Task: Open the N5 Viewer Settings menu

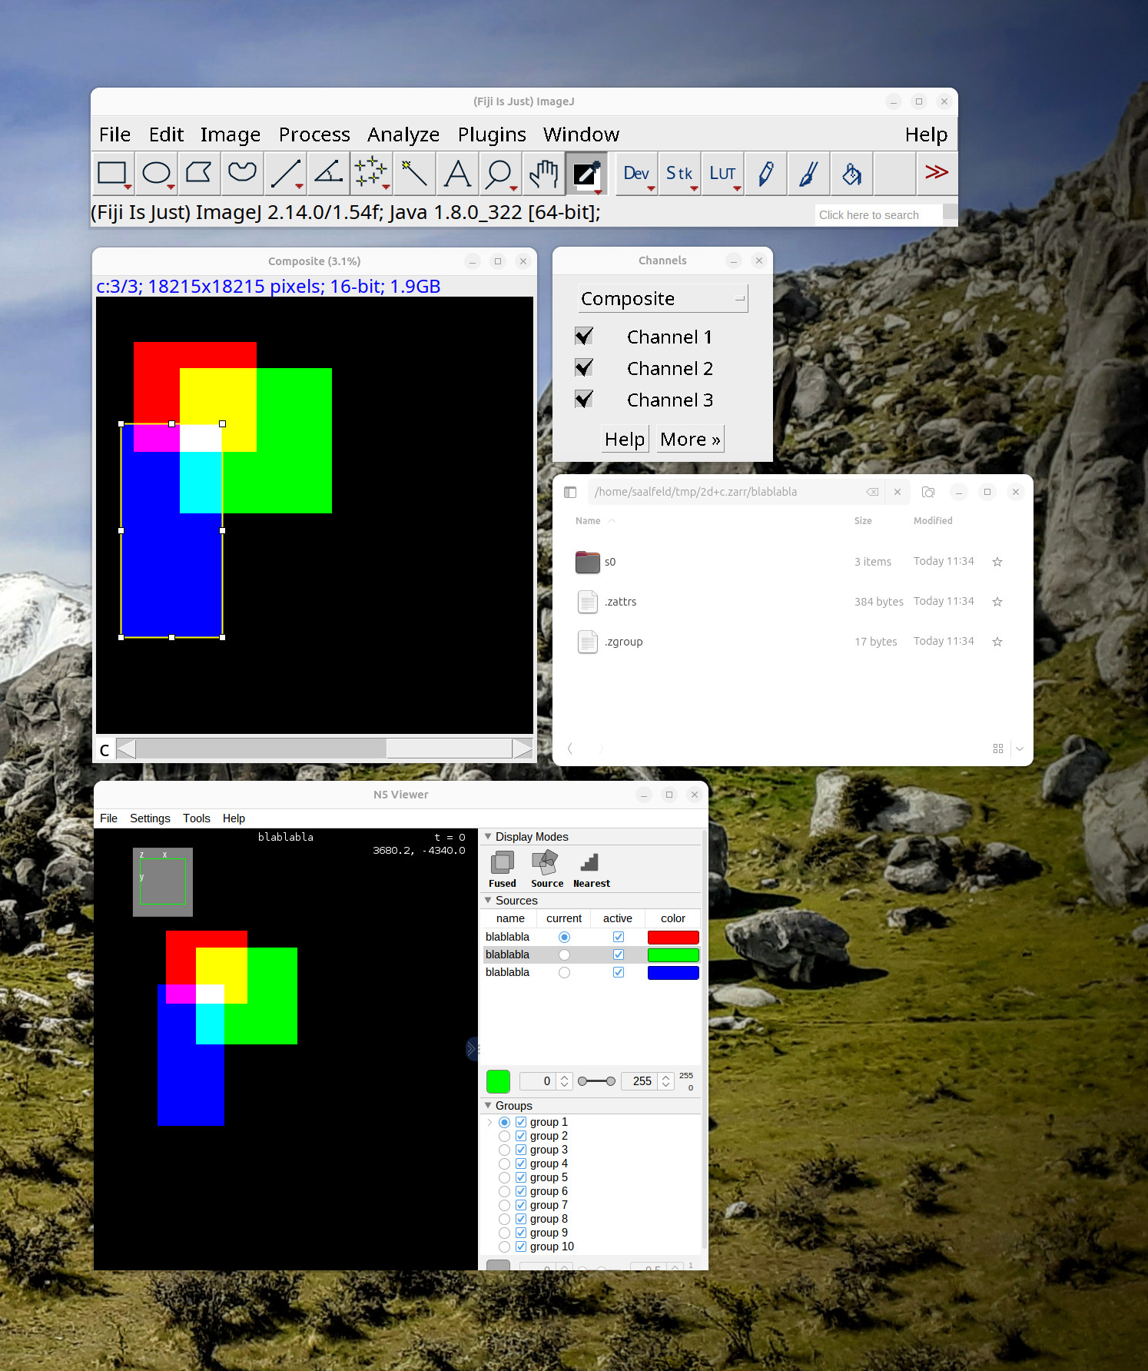Action: (150, 818)
